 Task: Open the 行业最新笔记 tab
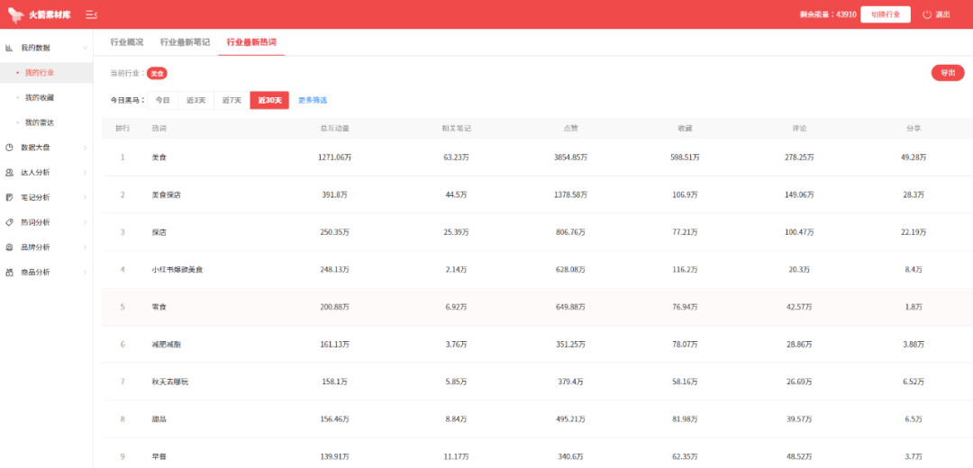pyautogui.click(x=185, y=42)
